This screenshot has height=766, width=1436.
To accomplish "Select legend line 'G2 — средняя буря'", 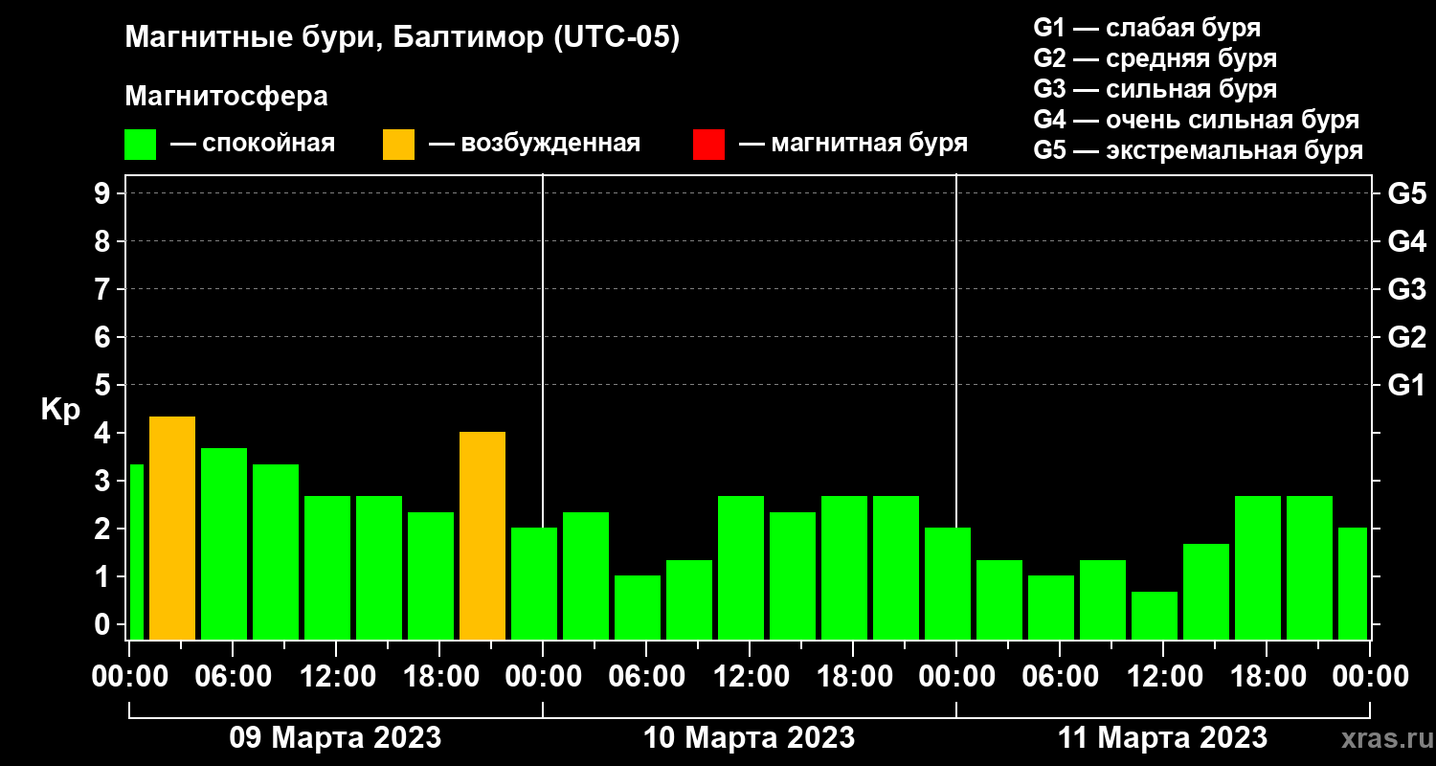I will pyautogui.click(x=1156, y=58).
